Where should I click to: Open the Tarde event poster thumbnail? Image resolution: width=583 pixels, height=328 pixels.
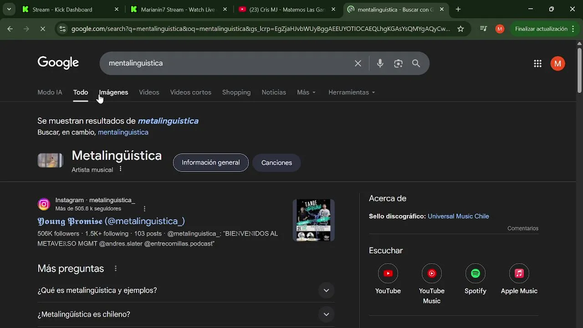tap(313, 220)
